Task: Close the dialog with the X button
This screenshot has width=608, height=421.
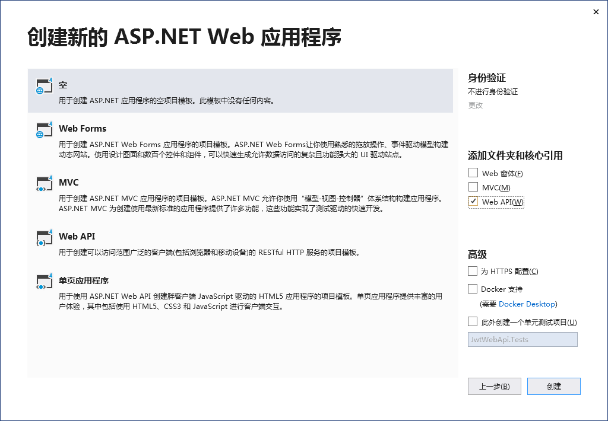Action: coord(596,12)
